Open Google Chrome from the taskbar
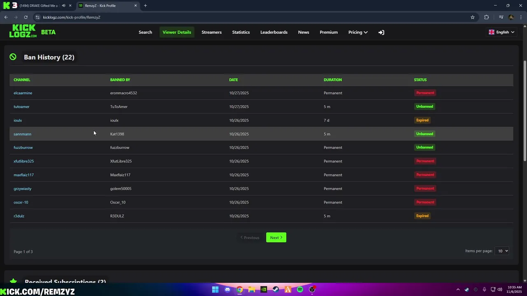527x296 pixels. (x=240, y=289)
